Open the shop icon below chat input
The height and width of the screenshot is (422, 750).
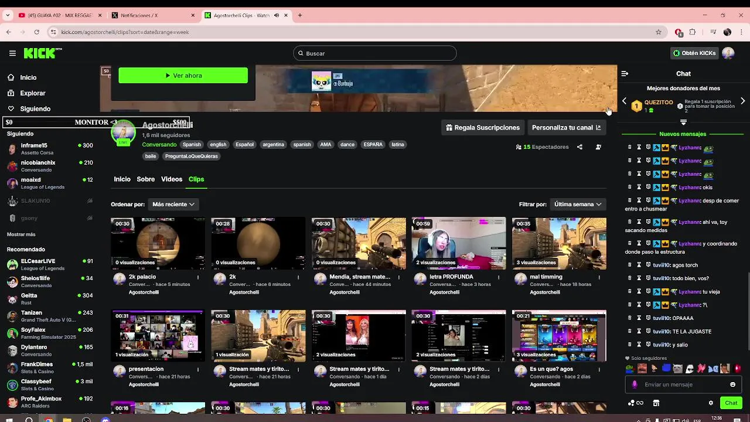click(x=656, y=403)
